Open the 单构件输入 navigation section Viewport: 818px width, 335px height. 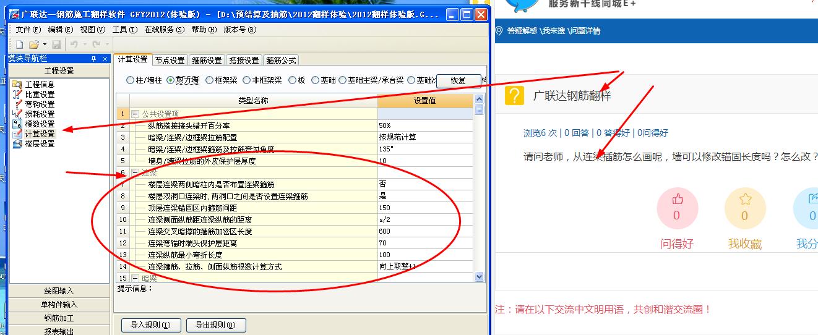pyautogui.click(x=59, y=305)
